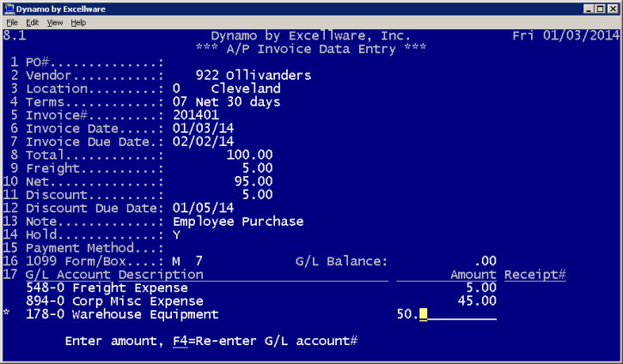Viewport: 623px width, 364px height.
Task: Click the Cleveland location value
Action: 246,88
